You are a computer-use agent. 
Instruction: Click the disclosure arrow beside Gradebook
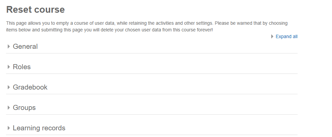pyautogui.click(x=9, y=88)
